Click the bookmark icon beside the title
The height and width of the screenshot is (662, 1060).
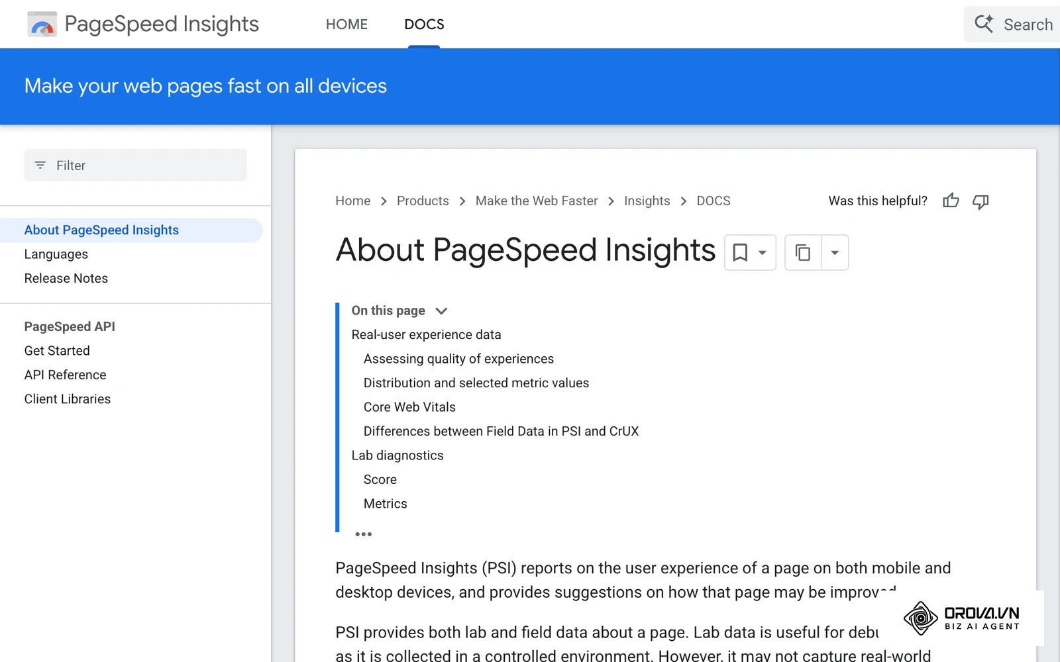(x=740, y=252)
